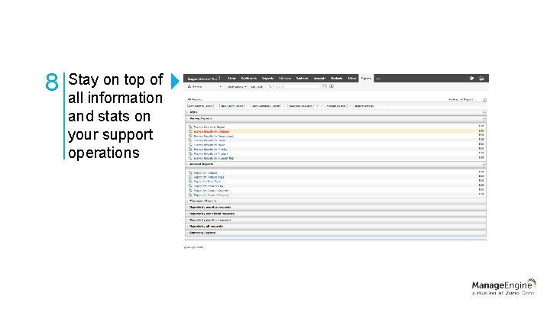This screenshot has height=309, width=550.
Task: Expand the Timespent Reports section
Action: 335,201
